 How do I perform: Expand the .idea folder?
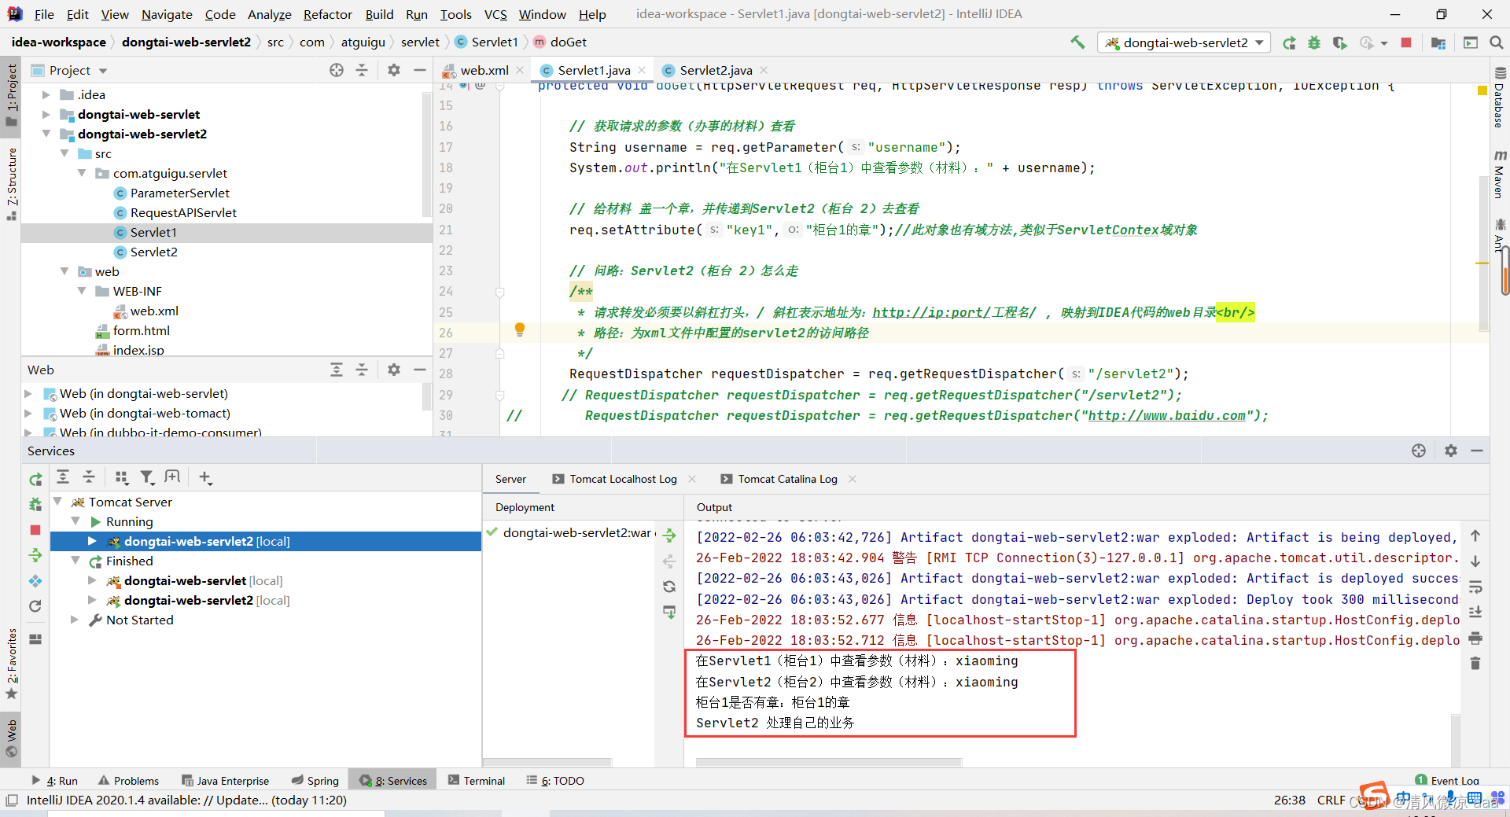click(46, 94)
